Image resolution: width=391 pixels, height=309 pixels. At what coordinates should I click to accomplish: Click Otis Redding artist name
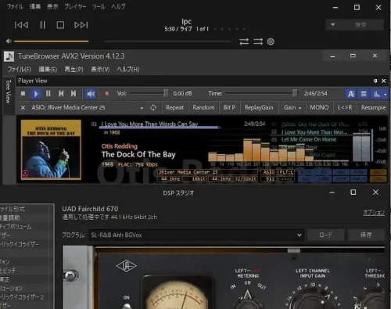click(x=120, y=146)
